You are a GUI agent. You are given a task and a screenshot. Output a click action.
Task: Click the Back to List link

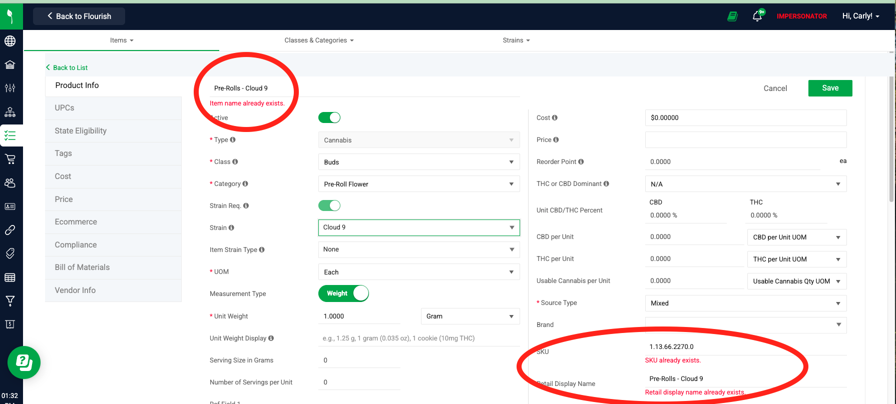coord(67,67)
